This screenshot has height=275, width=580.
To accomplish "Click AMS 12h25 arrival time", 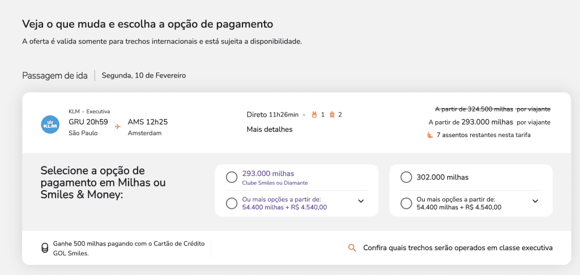I will coord(148,122).
